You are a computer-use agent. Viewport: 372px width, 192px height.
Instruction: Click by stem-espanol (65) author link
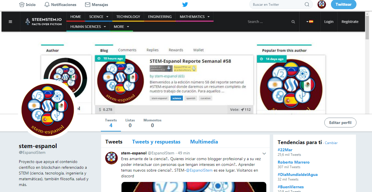[167, 76]
